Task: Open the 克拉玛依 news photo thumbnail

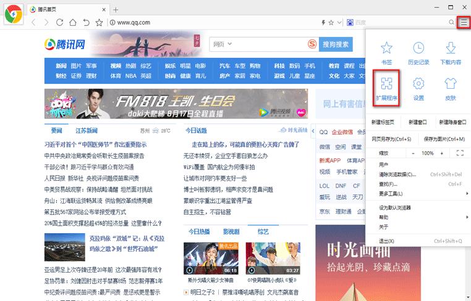Action: tap(64, 247)
